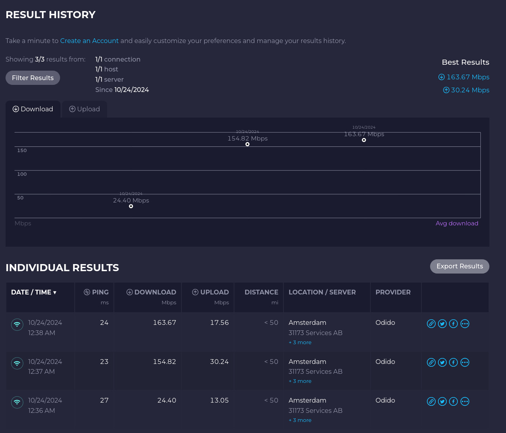Click ping value 23
This screenshot has height=433, width=506.
pyautogui.click(x=104, y=362)
